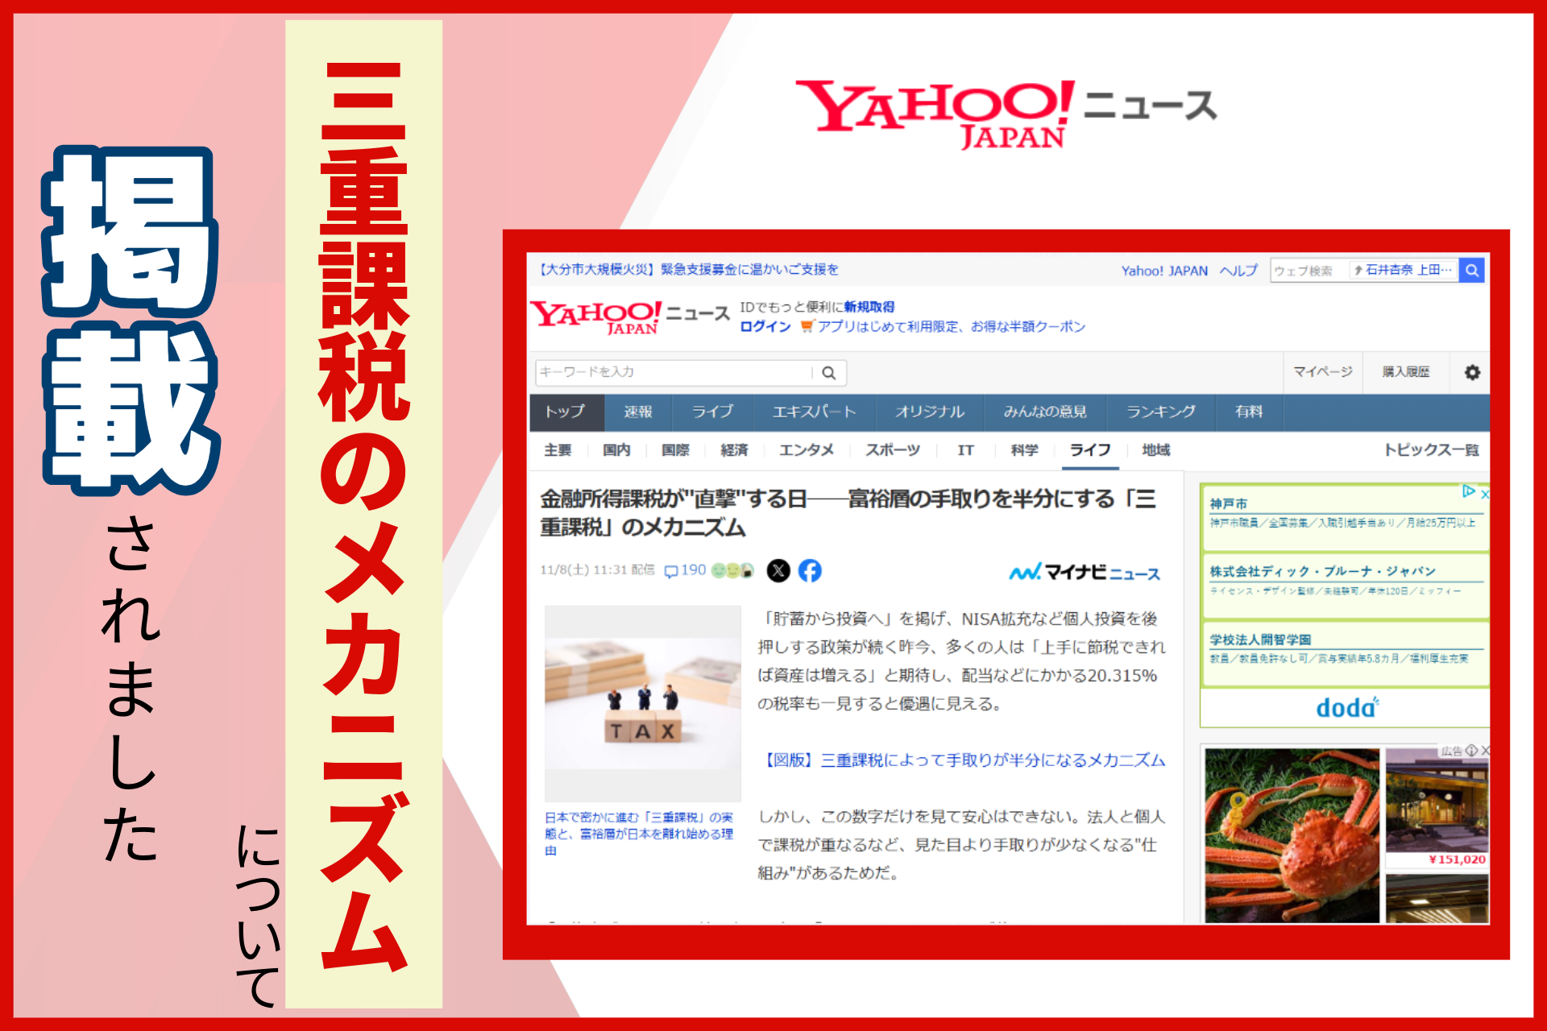Open the app coupon promotion link
Screen dimensions: 1547x1031
point(952,327)
